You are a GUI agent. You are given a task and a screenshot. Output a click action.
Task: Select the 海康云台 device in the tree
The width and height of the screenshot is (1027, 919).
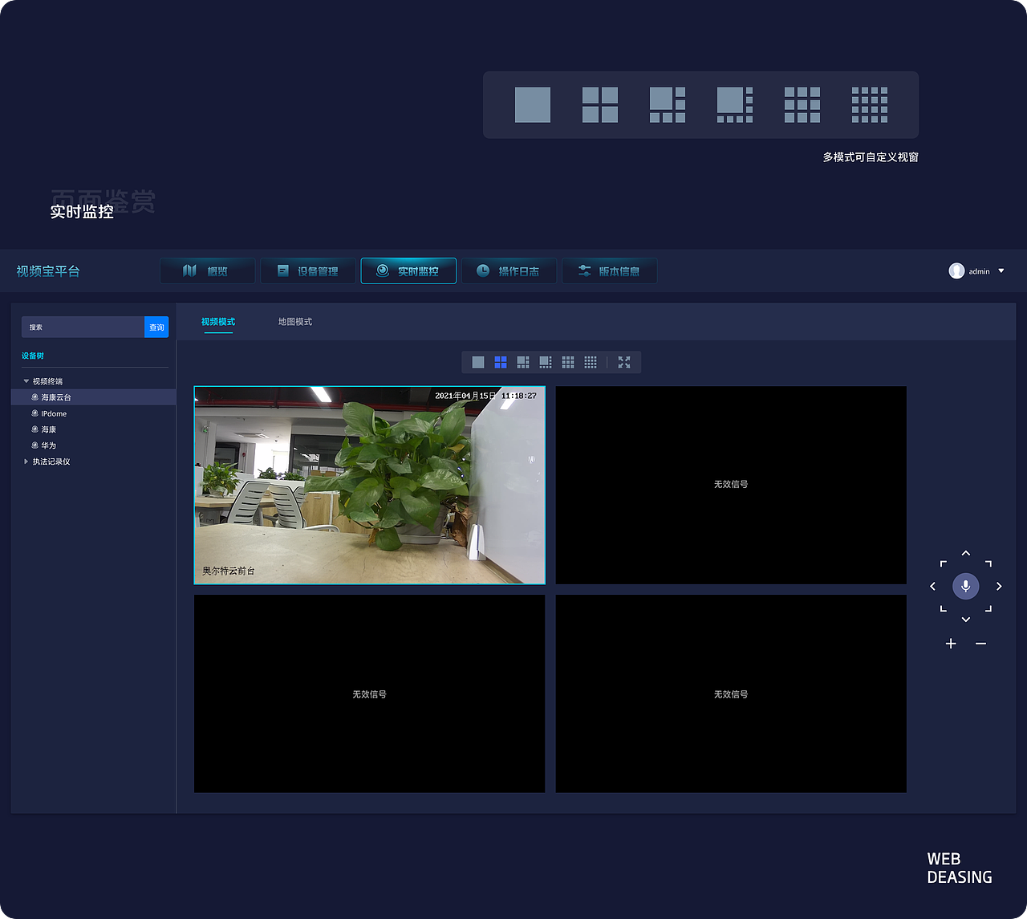(93, 397)
